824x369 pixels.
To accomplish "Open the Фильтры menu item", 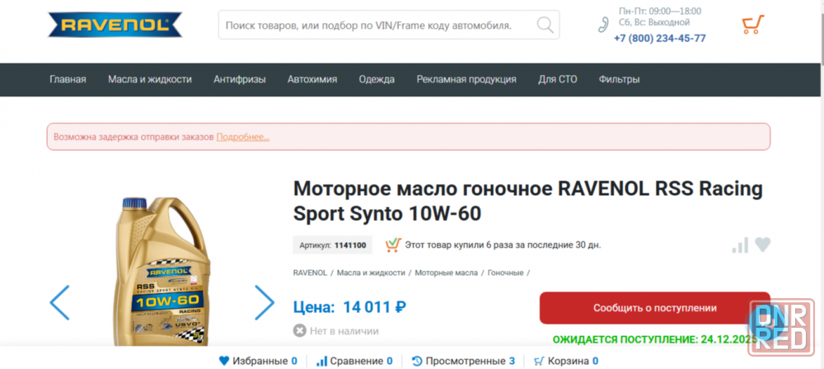I will pos(619,80).
